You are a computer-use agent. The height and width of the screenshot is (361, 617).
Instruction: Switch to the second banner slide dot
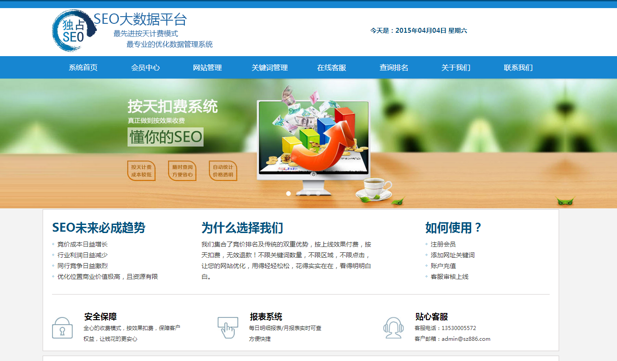click(298, 194)
